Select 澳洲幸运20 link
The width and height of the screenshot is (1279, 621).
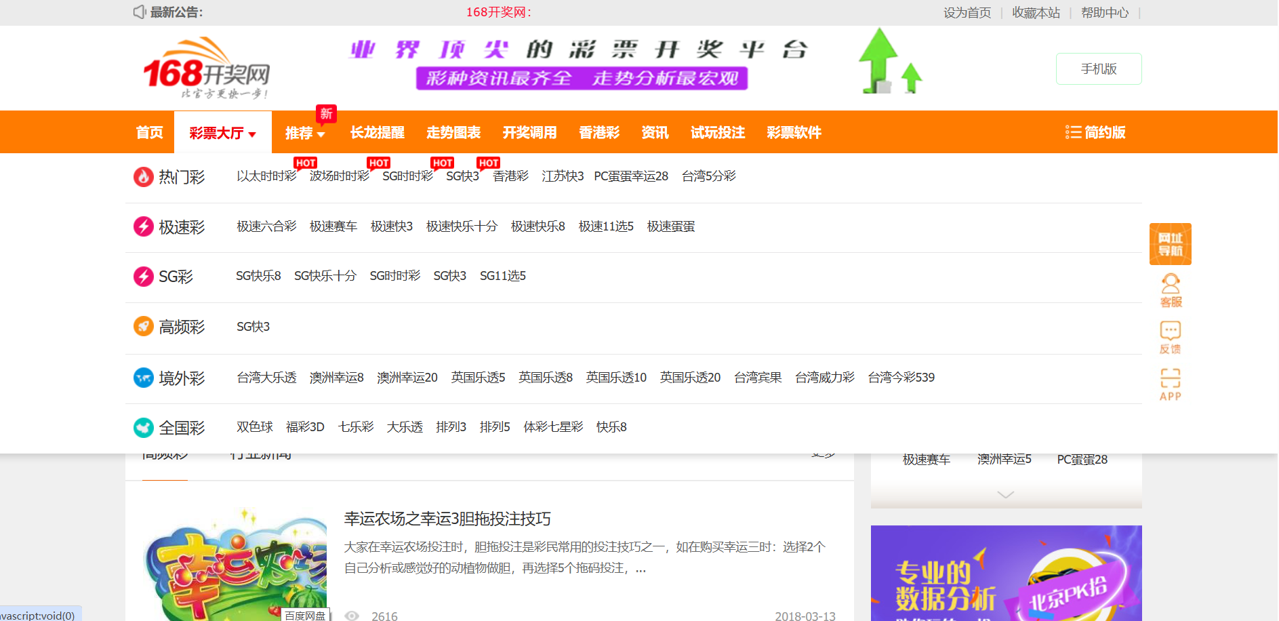[x=407, y=378]
